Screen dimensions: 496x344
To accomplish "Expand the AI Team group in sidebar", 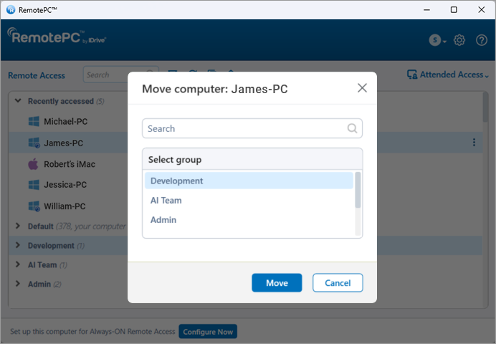I will pos(19,264).
